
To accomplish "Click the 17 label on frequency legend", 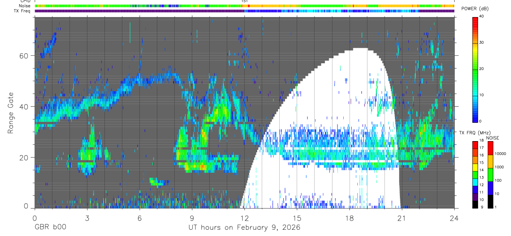I will point(481,148).
